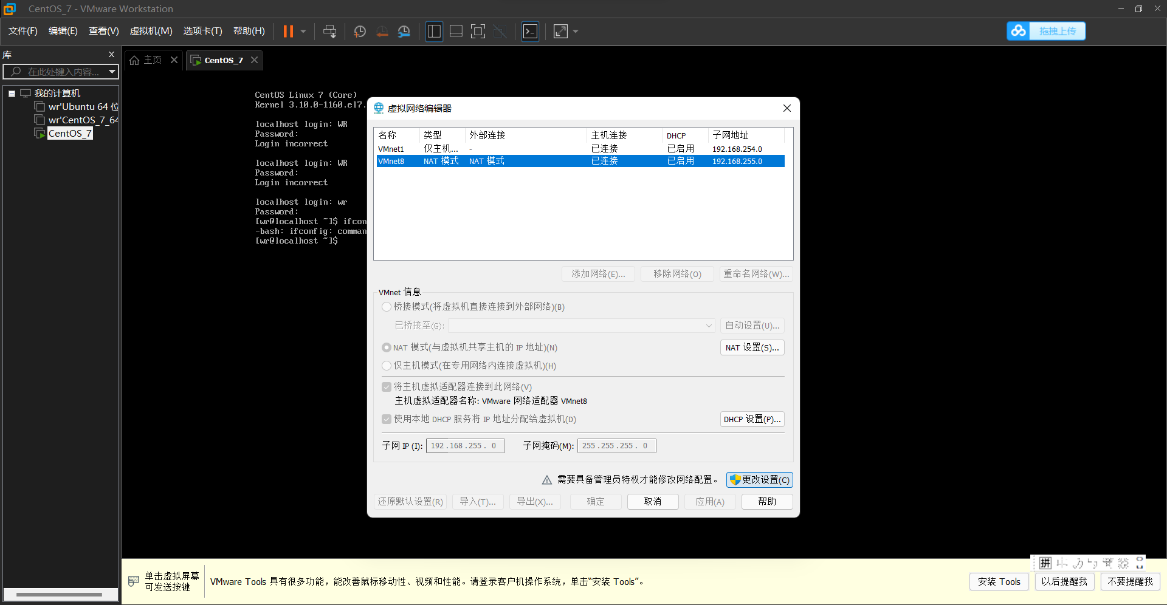Click the 以后提醒我 button
The height and width of the screenshot is (605, 1167).
click(x=1064, y=582)
